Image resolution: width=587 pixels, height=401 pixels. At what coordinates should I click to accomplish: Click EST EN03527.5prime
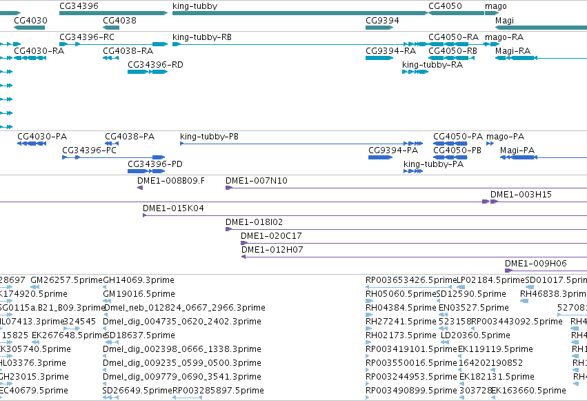pos(442,315)
